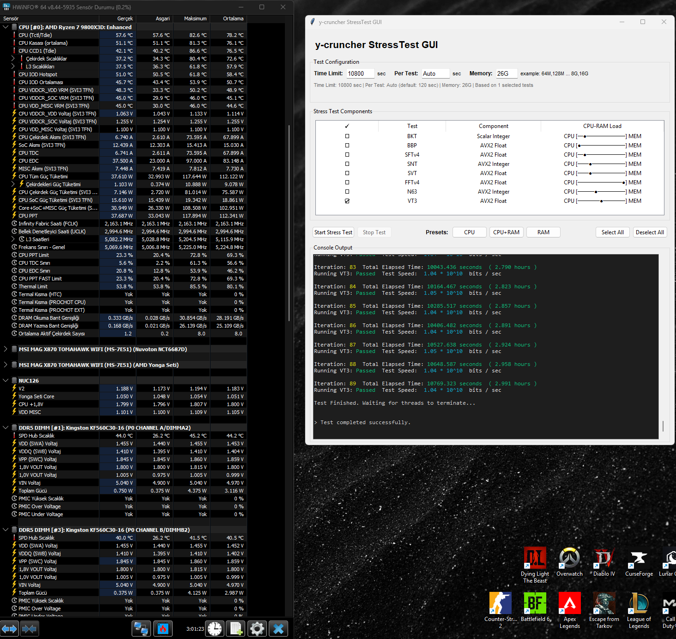The image size is (676, 639).
Task: Select the Counter-Strike 2 desktop shortcut
Action: [501, 610]
